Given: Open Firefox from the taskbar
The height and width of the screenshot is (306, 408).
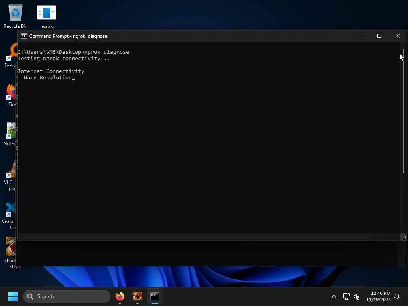Looking at the screenshot, I should coord(120,296).
